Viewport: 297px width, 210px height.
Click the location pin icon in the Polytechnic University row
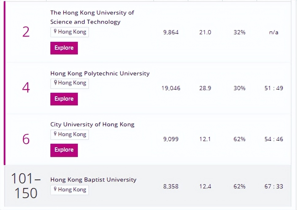[55, 83]
